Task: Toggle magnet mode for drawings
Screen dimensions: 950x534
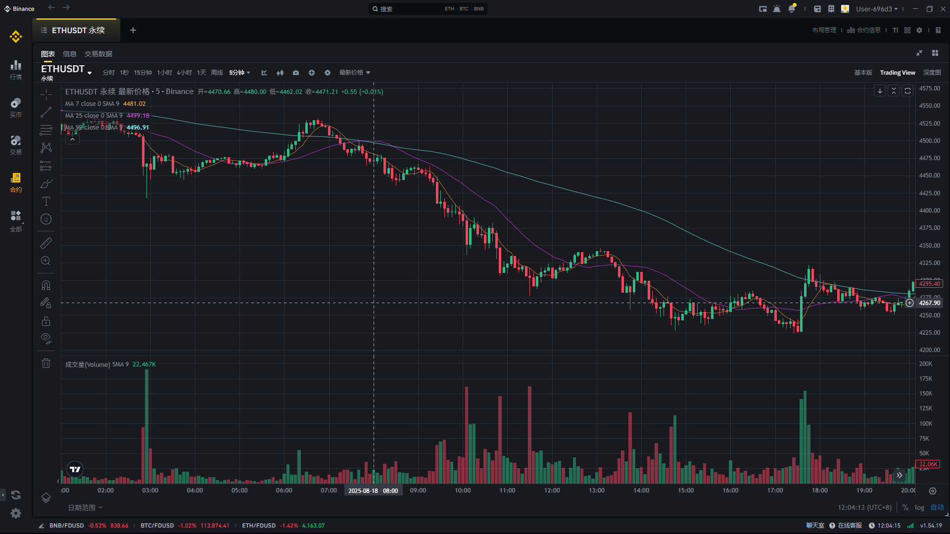Action: 46,285
